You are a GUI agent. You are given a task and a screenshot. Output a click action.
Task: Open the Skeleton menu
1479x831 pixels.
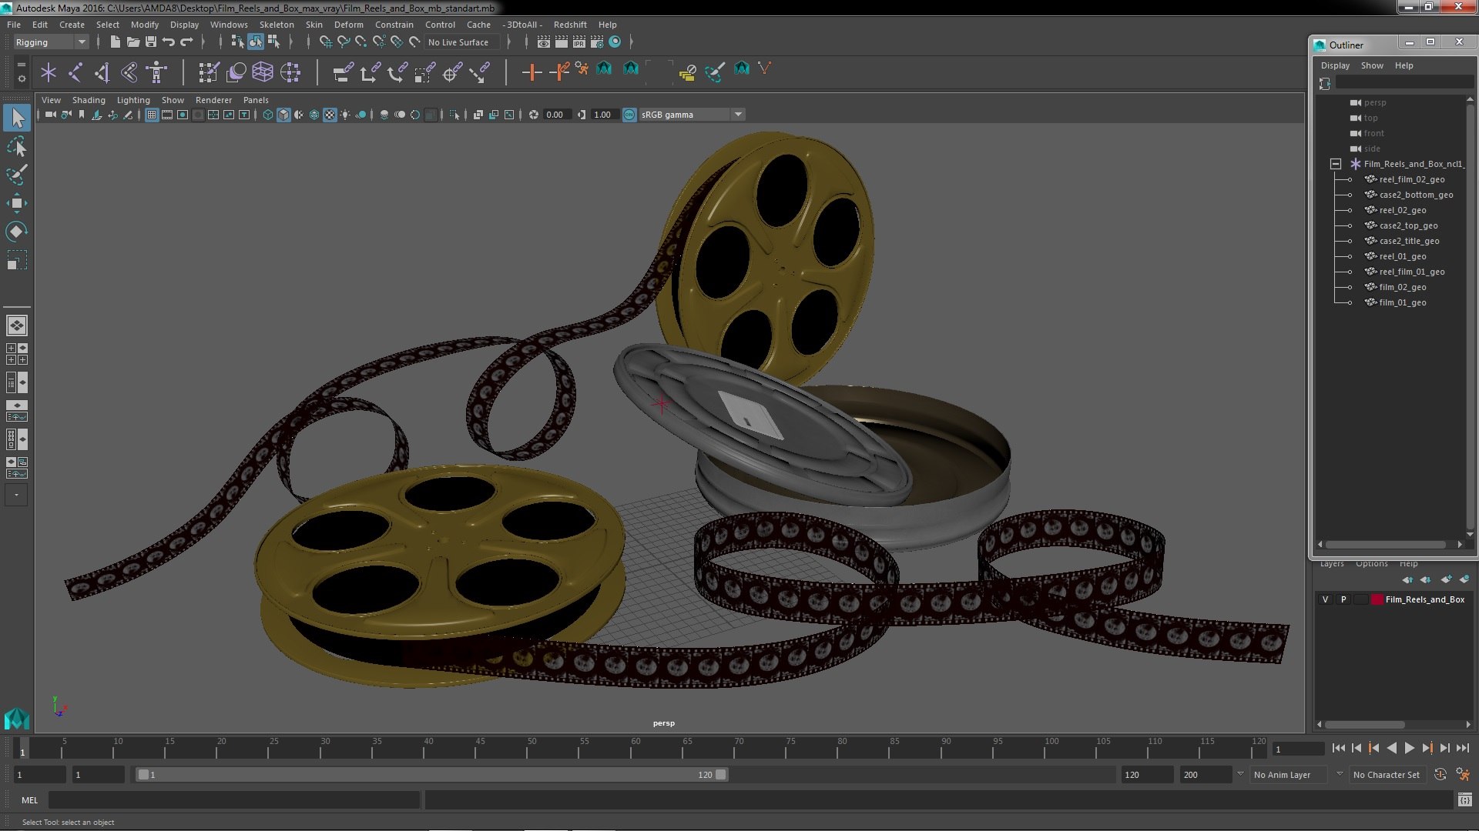click(276, 25)
